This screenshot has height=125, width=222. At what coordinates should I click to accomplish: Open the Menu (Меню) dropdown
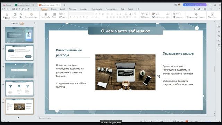6,9
